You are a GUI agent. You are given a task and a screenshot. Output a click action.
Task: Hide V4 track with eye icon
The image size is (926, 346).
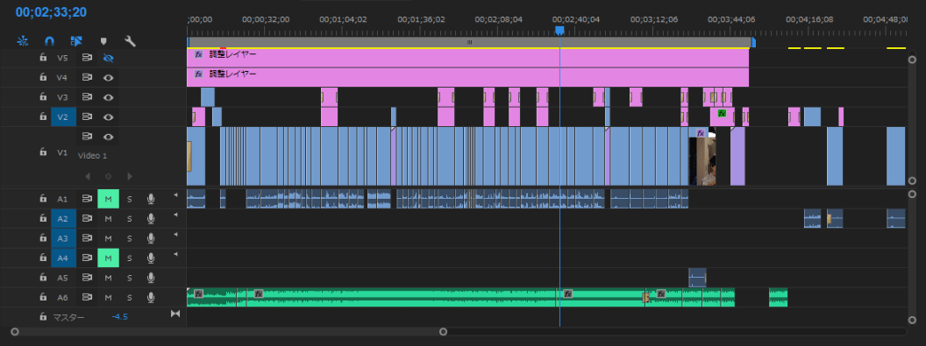(108, 77)
